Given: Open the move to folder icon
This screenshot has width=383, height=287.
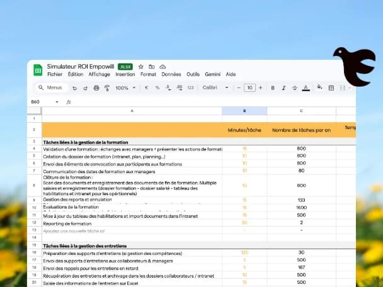Looking at the screenshot, I should coord(152,67).
